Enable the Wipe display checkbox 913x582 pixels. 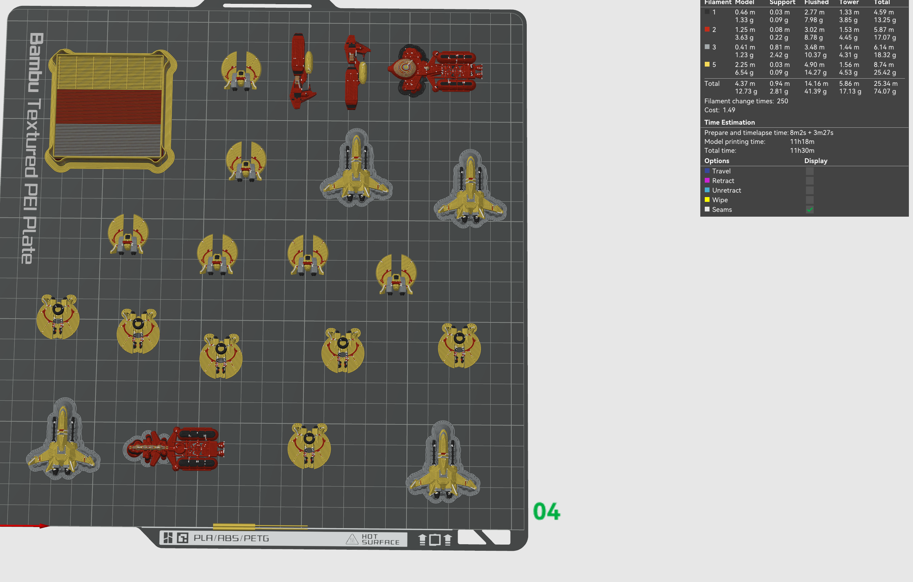pyautogui.click(x=810, y=200)
